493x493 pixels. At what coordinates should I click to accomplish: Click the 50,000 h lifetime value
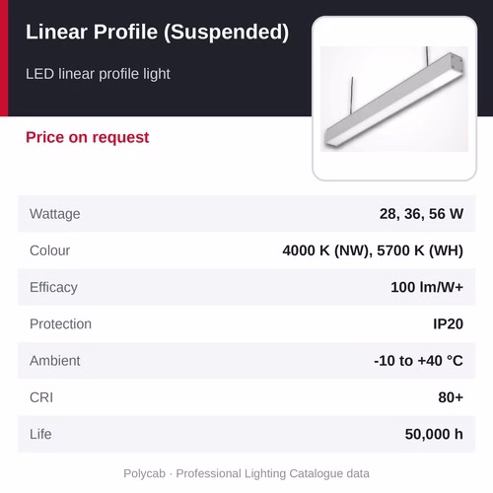434,435
